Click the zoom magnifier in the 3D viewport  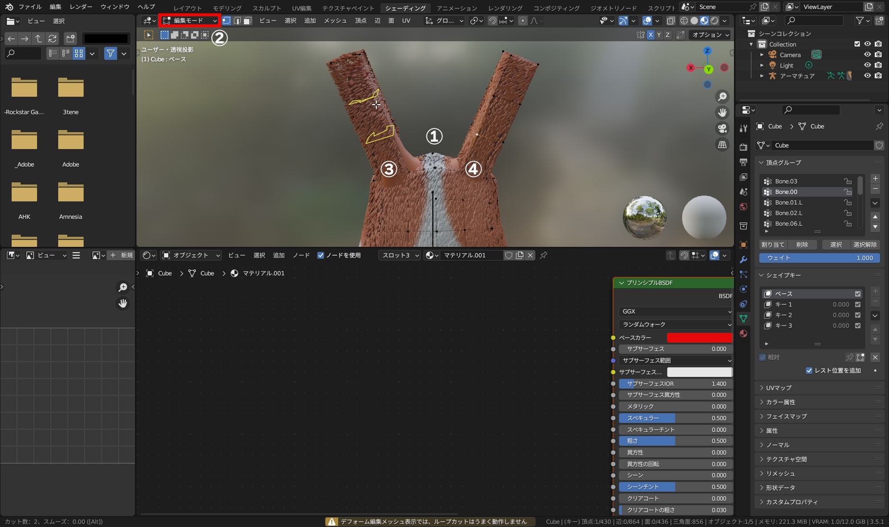tap(722, 97)
